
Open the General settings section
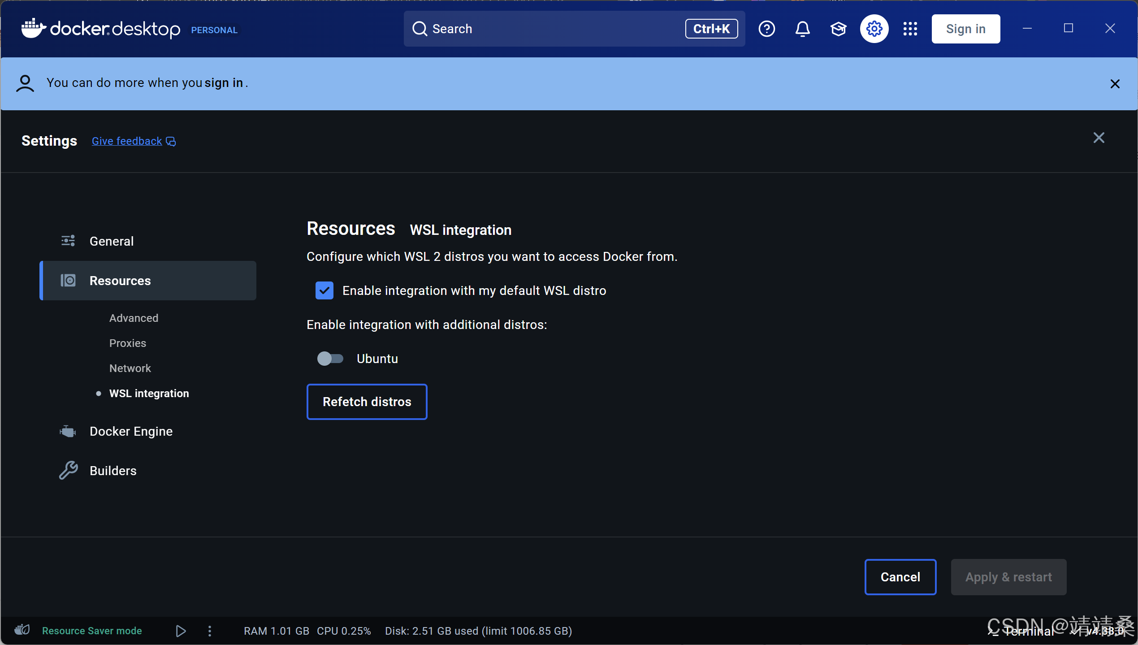click(148, 241)
